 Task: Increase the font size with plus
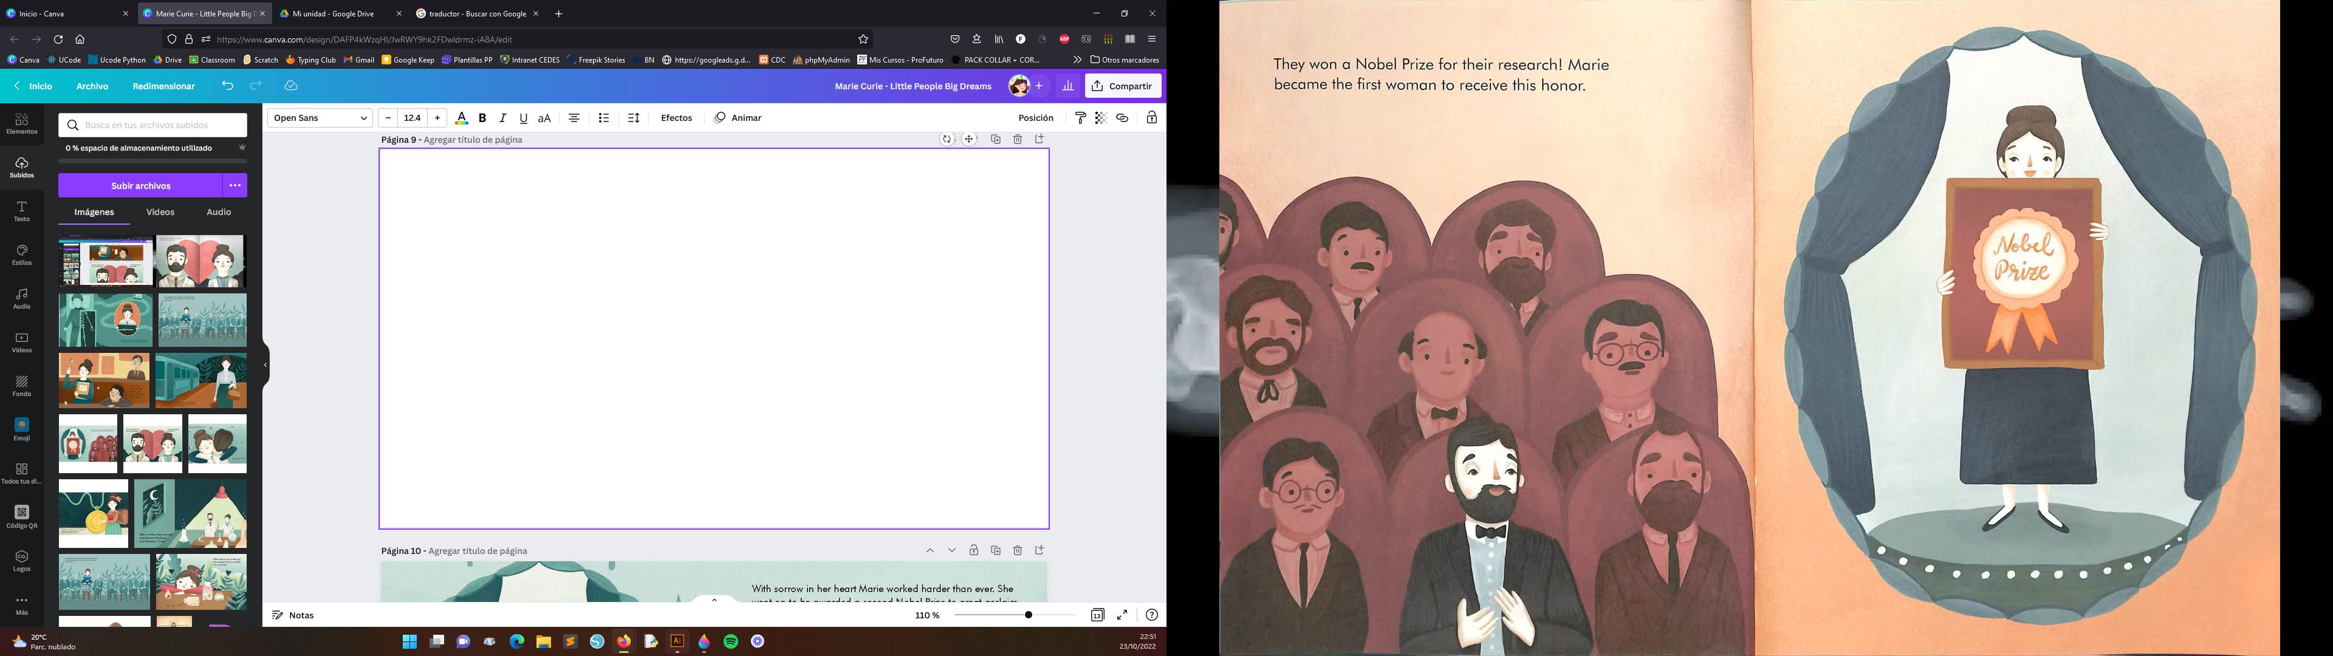click(x=437, y=118)
